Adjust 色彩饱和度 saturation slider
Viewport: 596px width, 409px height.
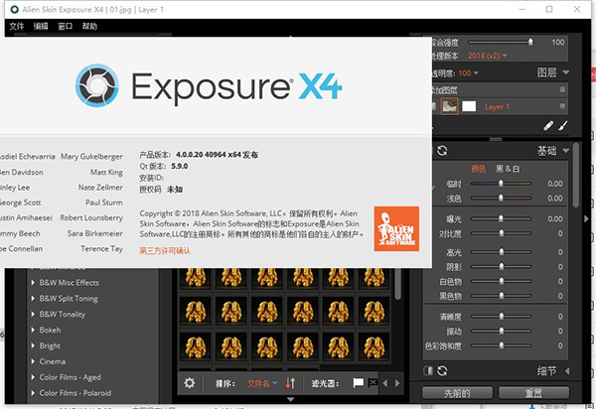pos(501,345)
